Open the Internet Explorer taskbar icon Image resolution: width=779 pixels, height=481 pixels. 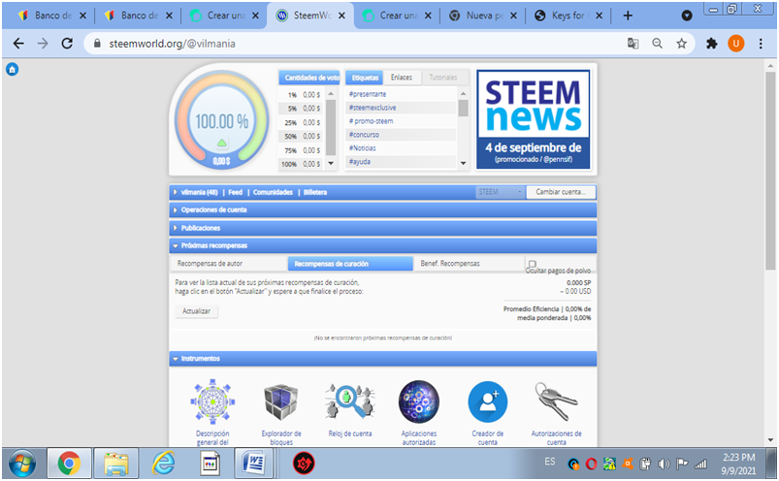pos(163,464)
